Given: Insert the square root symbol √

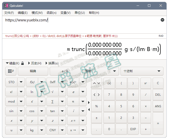Looking at the screenshot, I should click(x=52, y=92).
